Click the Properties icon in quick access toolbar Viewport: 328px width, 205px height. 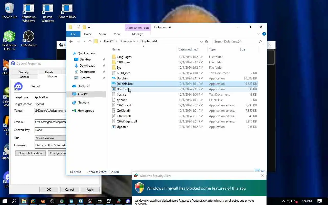pyautogui.click(x=79, y=27)
